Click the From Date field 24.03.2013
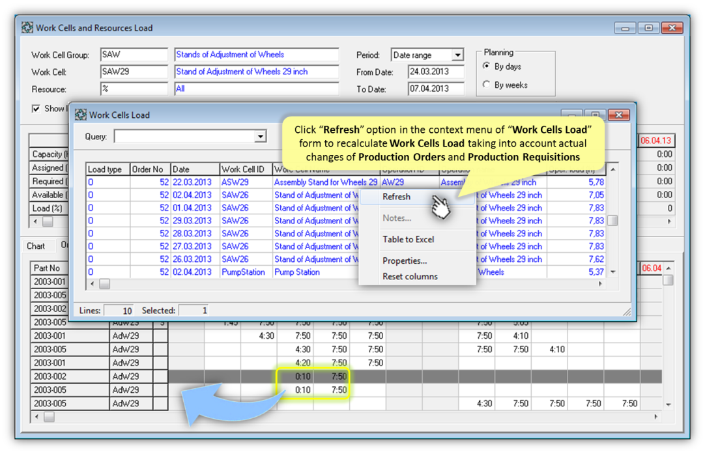The height and width of the screenshot is (454, 705). 436,72
